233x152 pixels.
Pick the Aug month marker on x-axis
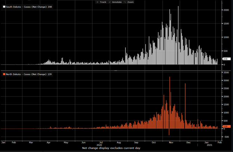[119, 142]
